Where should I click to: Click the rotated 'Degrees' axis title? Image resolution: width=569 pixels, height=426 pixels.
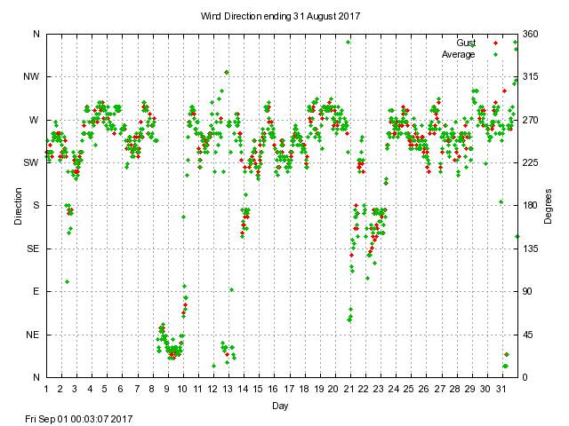pyautogui.click(x=548, y=206)
